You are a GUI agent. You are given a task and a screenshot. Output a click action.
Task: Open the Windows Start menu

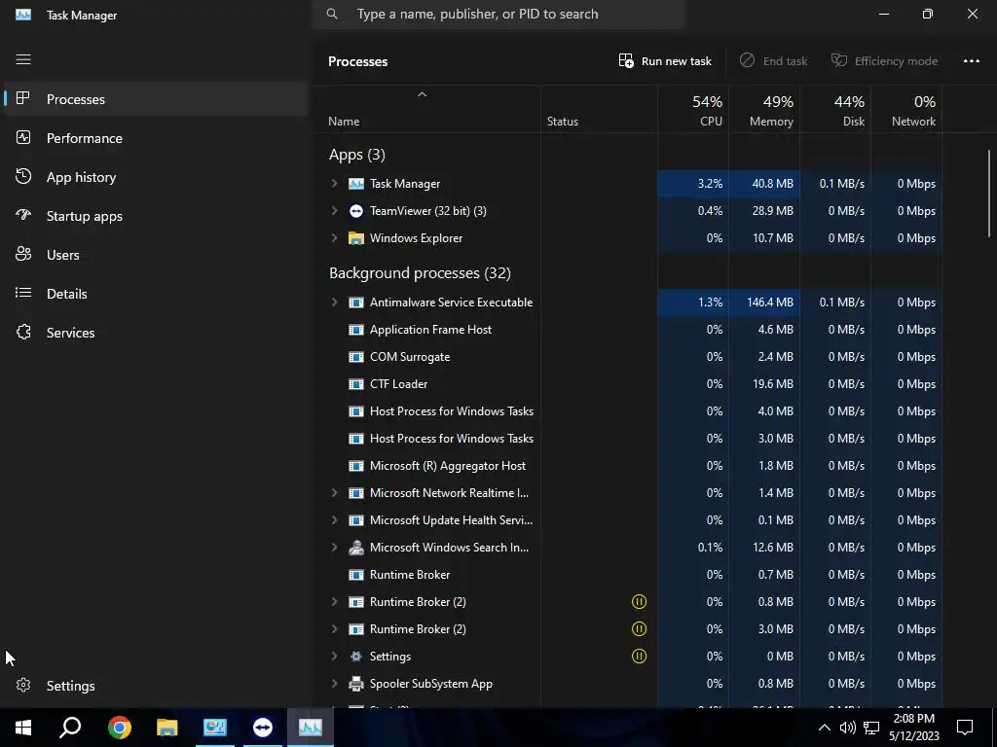(23, 728)
